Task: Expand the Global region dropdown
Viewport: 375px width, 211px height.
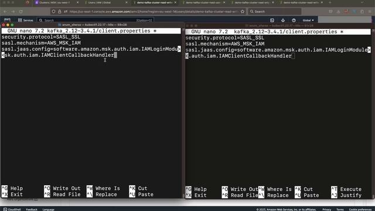Action: pos(308,21)
